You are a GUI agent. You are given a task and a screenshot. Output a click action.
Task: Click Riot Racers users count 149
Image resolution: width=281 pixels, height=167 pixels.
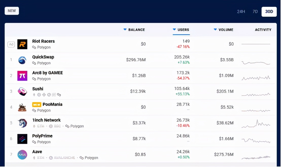click(x=186, y=41)
